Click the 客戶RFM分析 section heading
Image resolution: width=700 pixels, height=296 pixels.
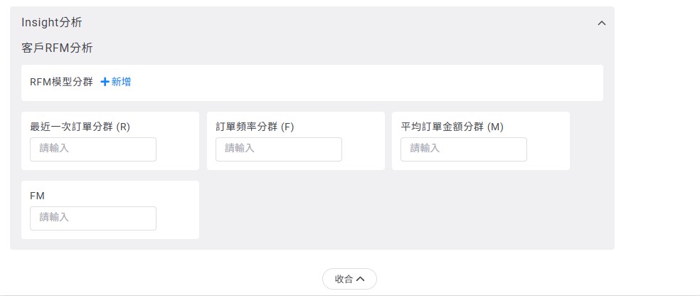(x=57, y=48)
